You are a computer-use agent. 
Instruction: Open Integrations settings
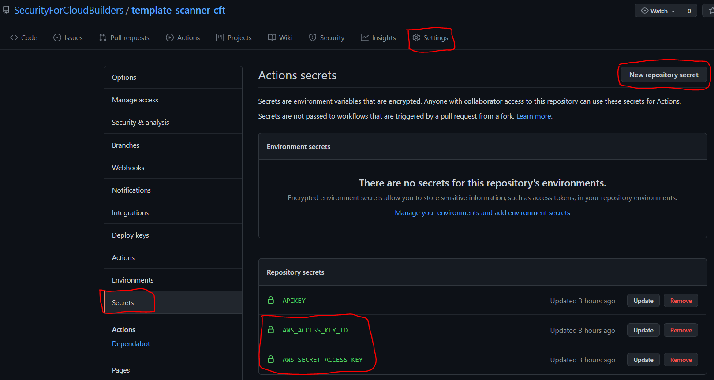click(173, 212)
